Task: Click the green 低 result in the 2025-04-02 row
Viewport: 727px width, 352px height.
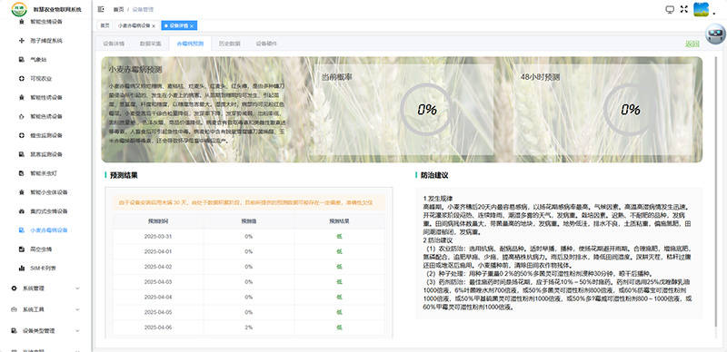Action: click(339, 267)
